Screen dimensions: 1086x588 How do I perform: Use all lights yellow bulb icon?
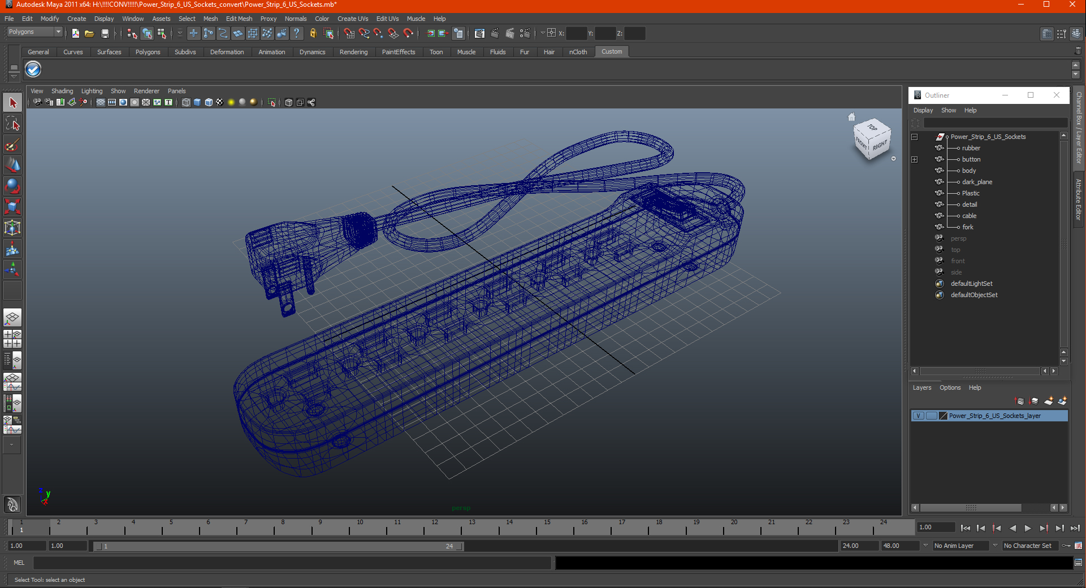pos(231,102)
